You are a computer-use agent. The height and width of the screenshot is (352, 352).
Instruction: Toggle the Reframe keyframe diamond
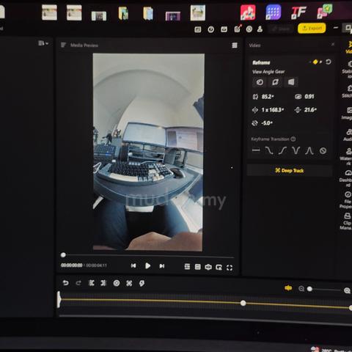coord(315,62)
